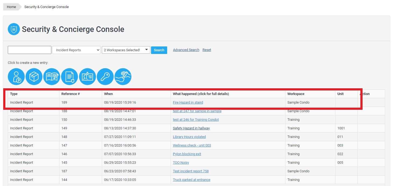Click the ID badge icon
Viewport: 394px width, 186px height.
click(x=87, y=77)
